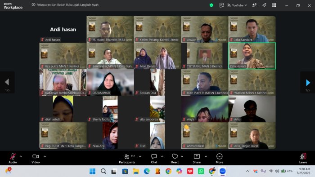
Task: Open volume control in system tray
Action: coord(277,171)
